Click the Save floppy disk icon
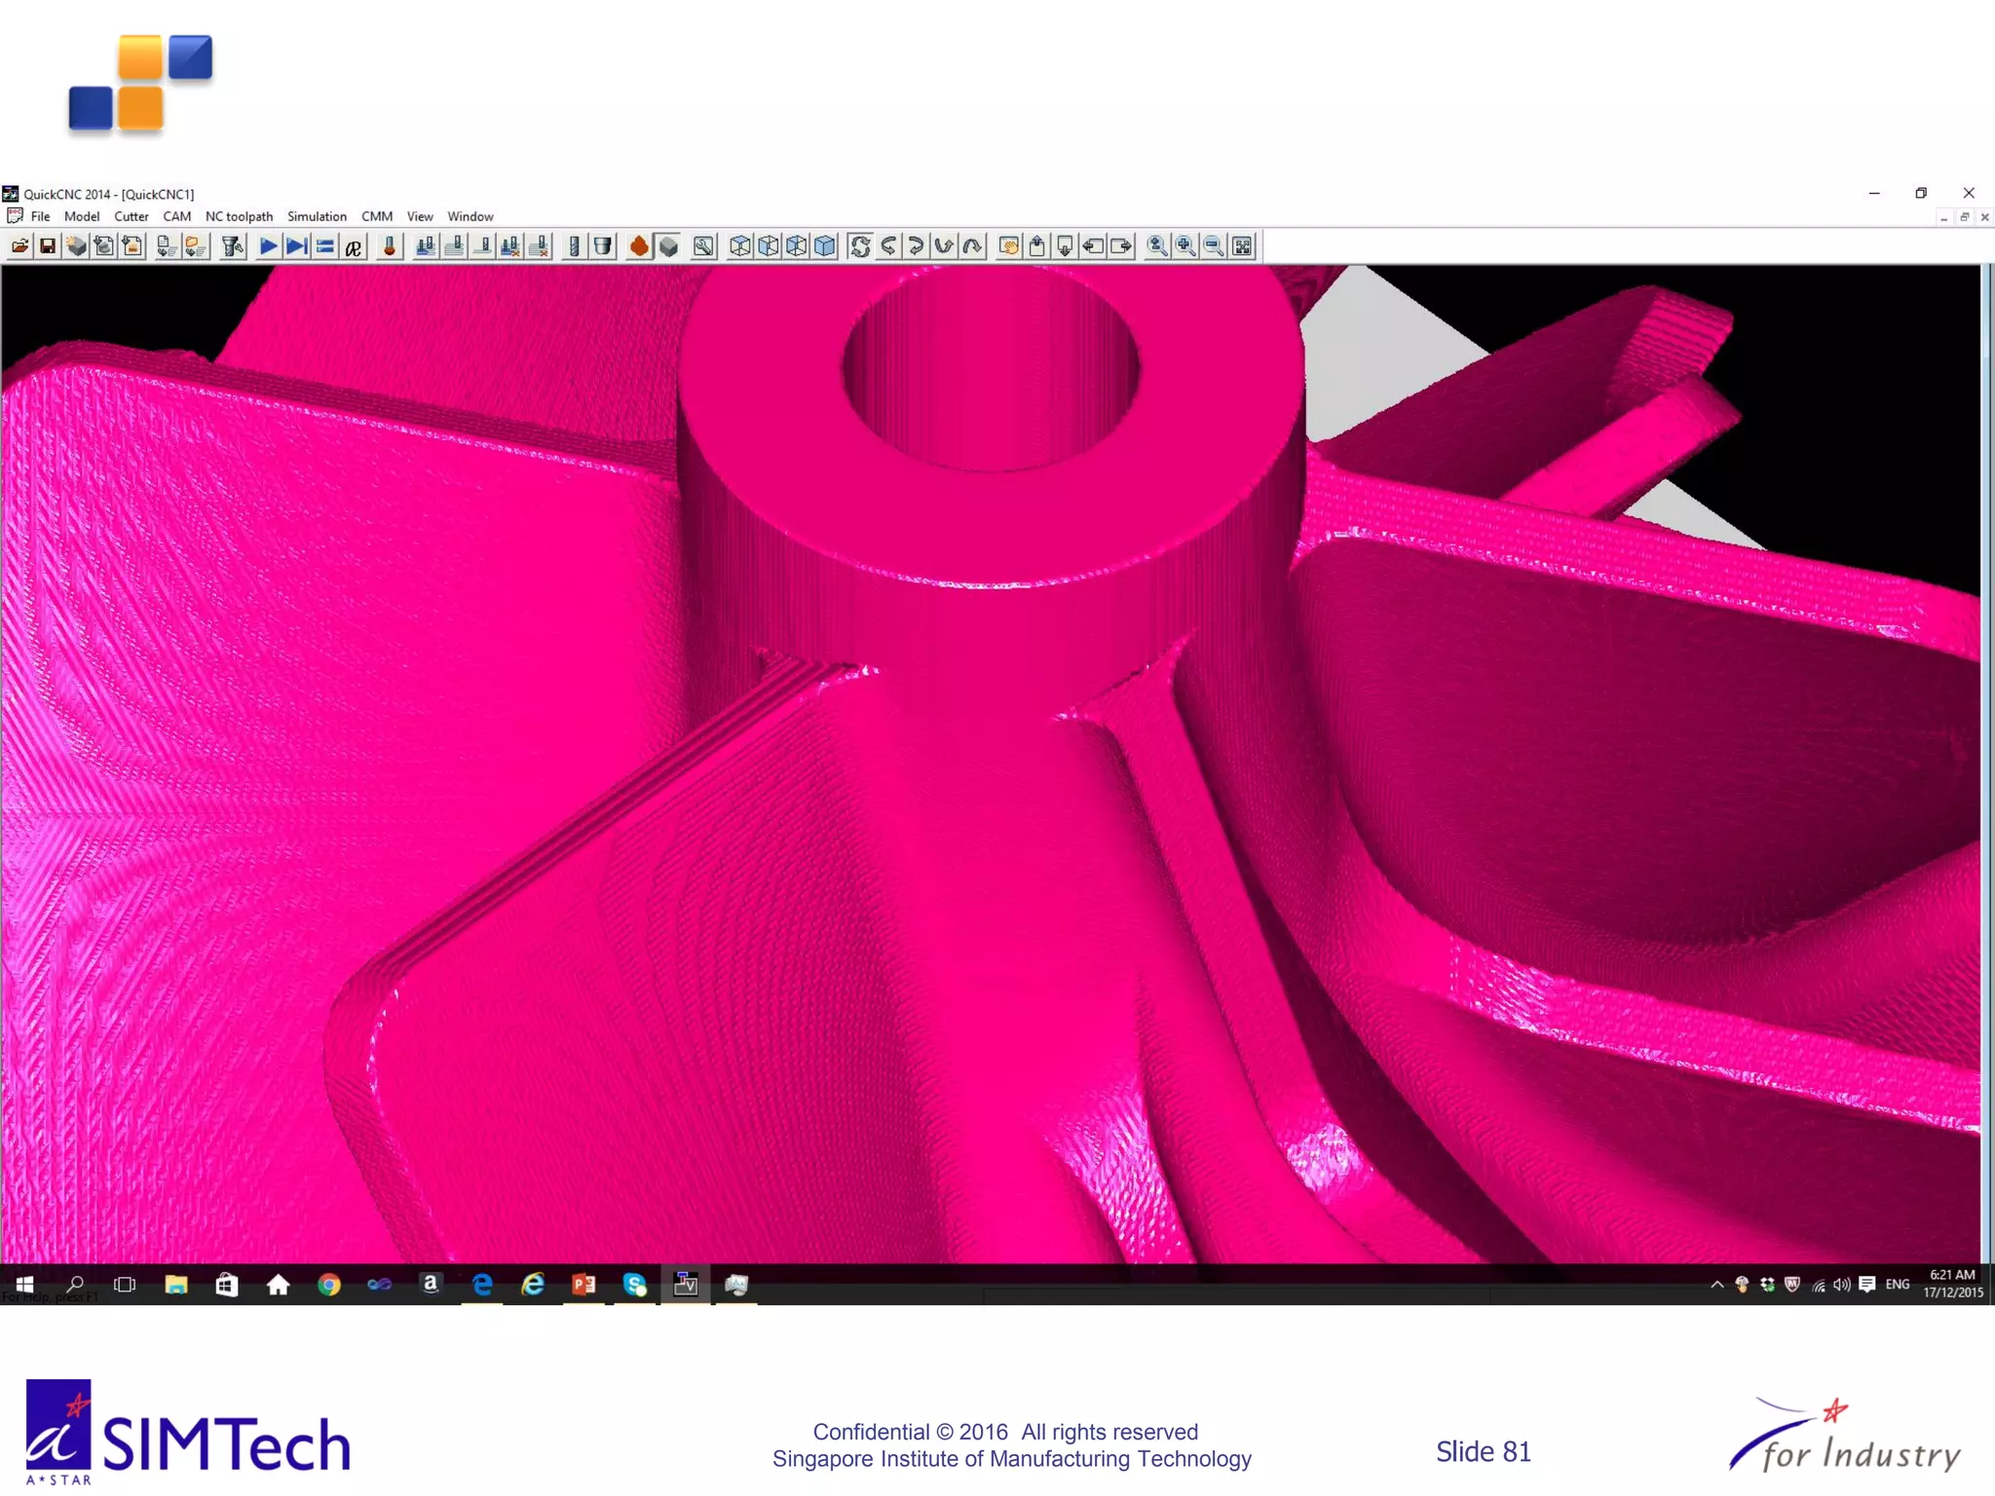Image resolution: width=1995 pixels, height=1496 pixels. pos(47,246)
